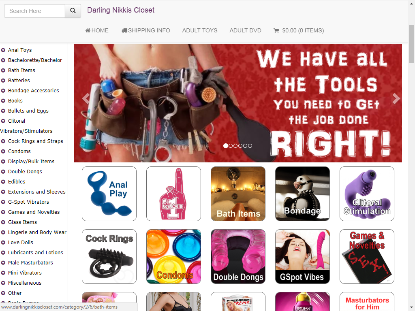Open the SHIPPING INFO menu item
The height and width of the screenshot is (311, 415).
coord(146,30)
